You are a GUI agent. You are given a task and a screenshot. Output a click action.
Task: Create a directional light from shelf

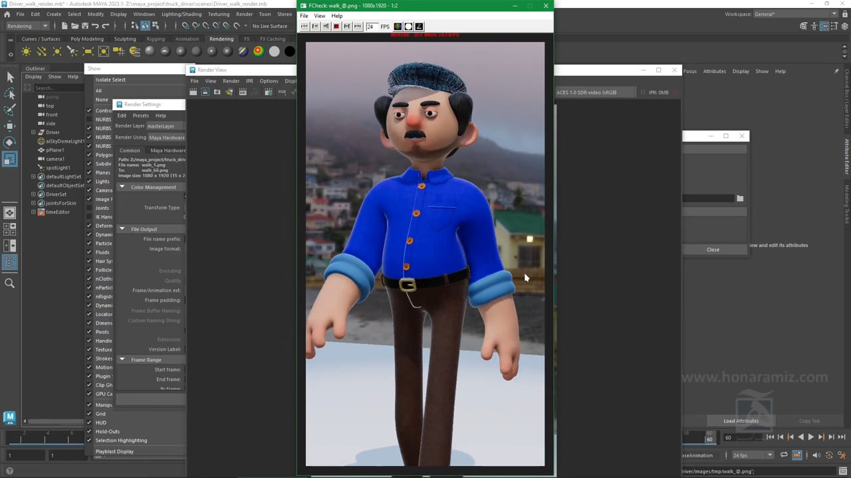41,51
